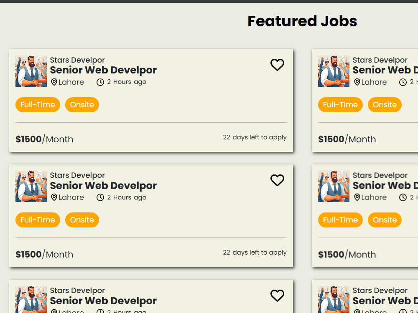Click $1500/Month salary in top-right card
The height and width of the screenshot is (313, 418).
(x=347, y=139)
